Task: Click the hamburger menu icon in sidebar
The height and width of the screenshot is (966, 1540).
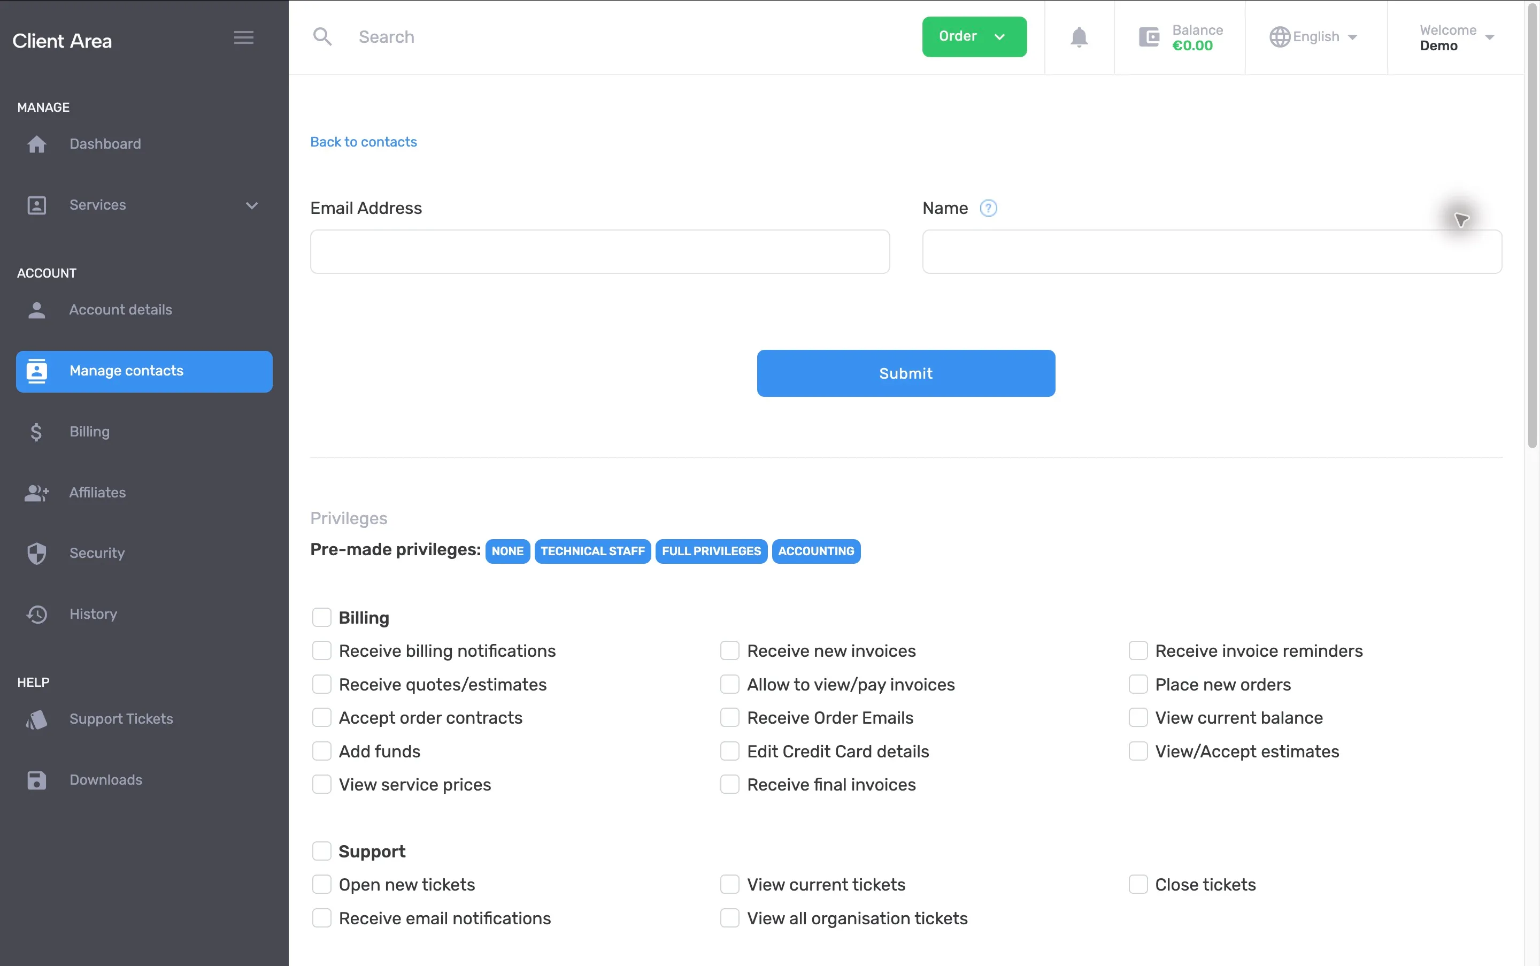Action: (x=243, y=37)
